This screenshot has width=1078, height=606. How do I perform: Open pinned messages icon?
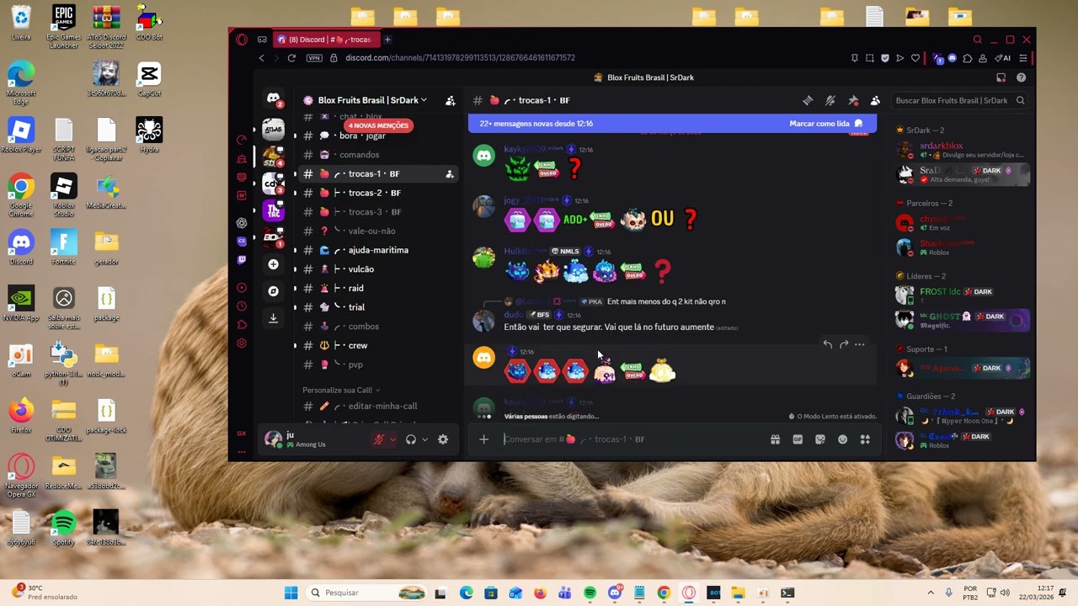(x=853, y=100)
